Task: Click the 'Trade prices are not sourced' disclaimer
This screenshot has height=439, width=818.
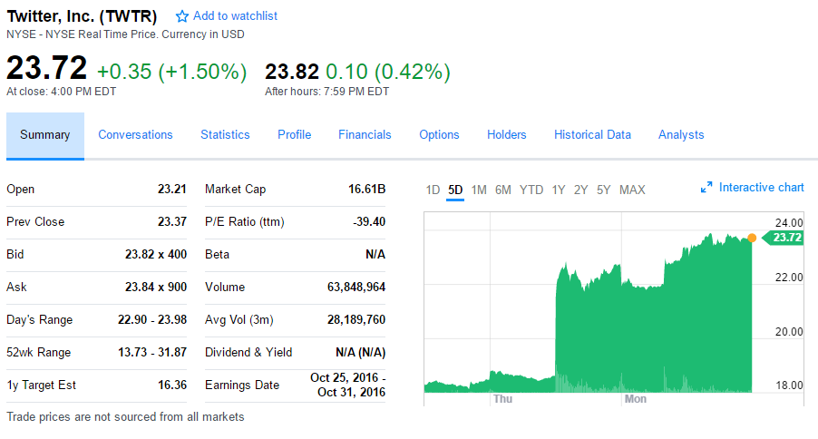Action: pyautogui.click(x=125, y=417)
